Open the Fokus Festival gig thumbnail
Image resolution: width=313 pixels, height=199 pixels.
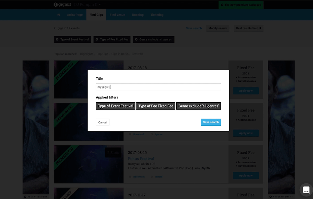pyautogui.click(x=89, y=164)
